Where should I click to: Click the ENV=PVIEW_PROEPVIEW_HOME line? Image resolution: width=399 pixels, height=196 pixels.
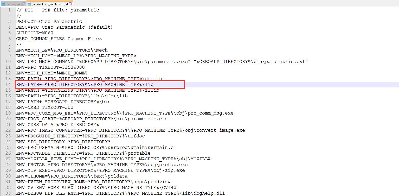[x=93, y=182]
